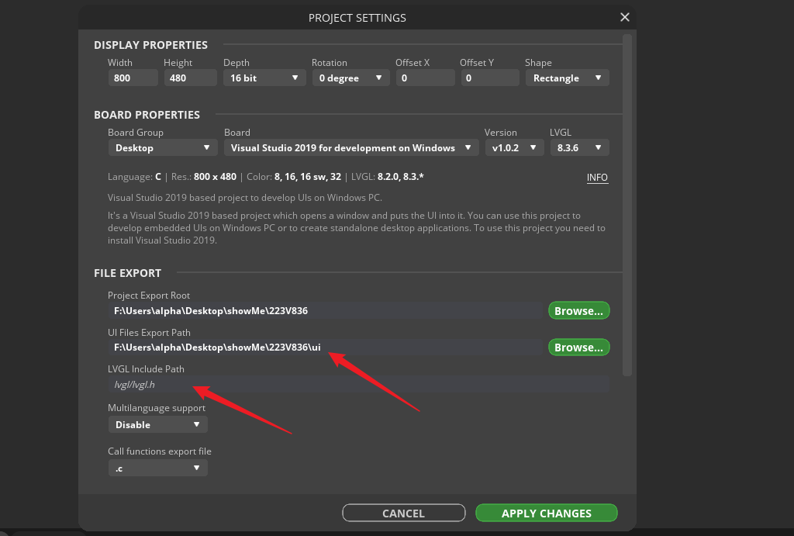Select the LVGL version dropdown
Screen dimensions: 794x536
point(578,147)
